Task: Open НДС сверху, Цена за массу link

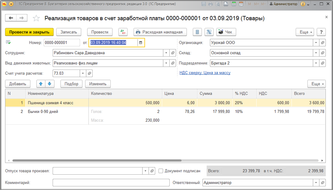Action: [x=205, y=73]
